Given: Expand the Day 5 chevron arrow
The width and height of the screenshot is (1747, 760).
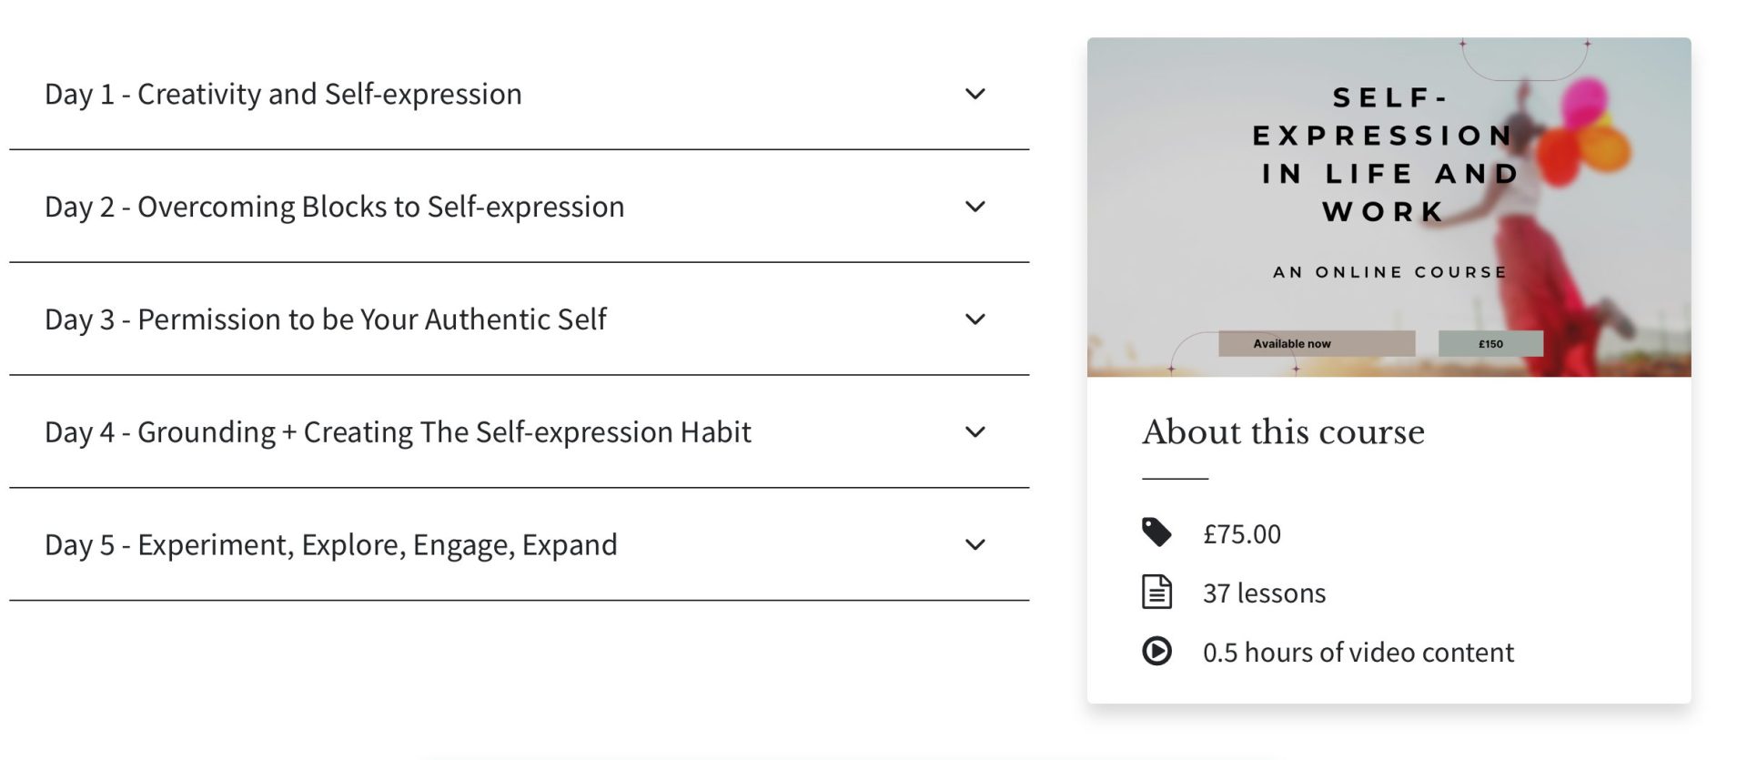Looking at the screenshot, I should (x=974, y=545).
